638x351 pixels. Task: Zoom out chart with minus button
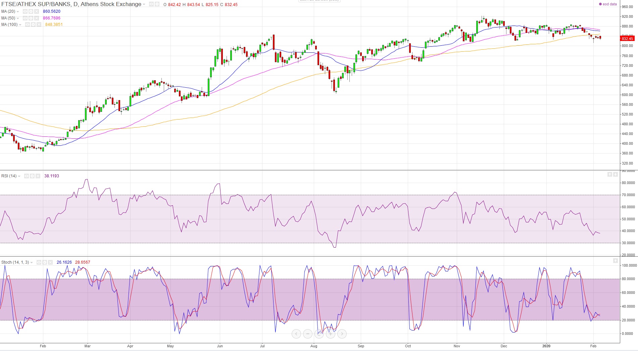(x=307, y=334)
